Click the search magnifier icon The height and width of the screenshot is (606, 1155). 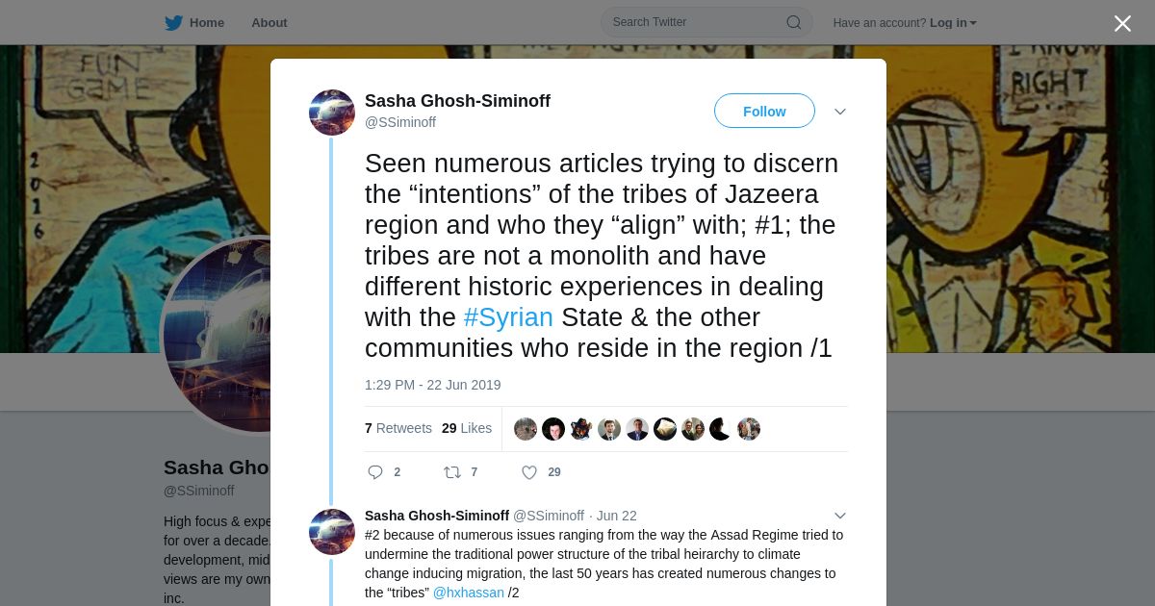pos(794,22)
